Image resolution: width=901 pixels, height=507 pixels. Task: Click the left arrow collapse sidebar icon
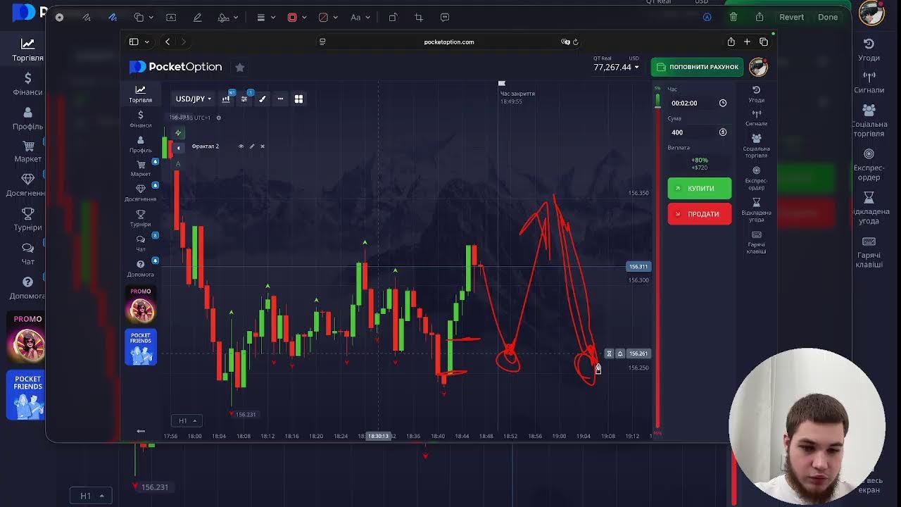point(141,431)
